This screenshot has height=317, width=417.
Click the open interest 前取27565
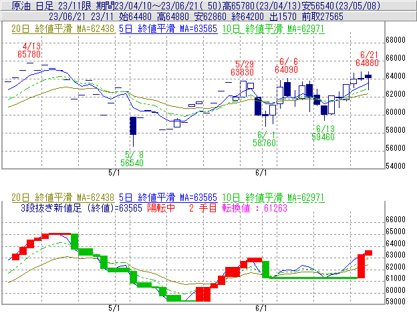pos(323,17)
